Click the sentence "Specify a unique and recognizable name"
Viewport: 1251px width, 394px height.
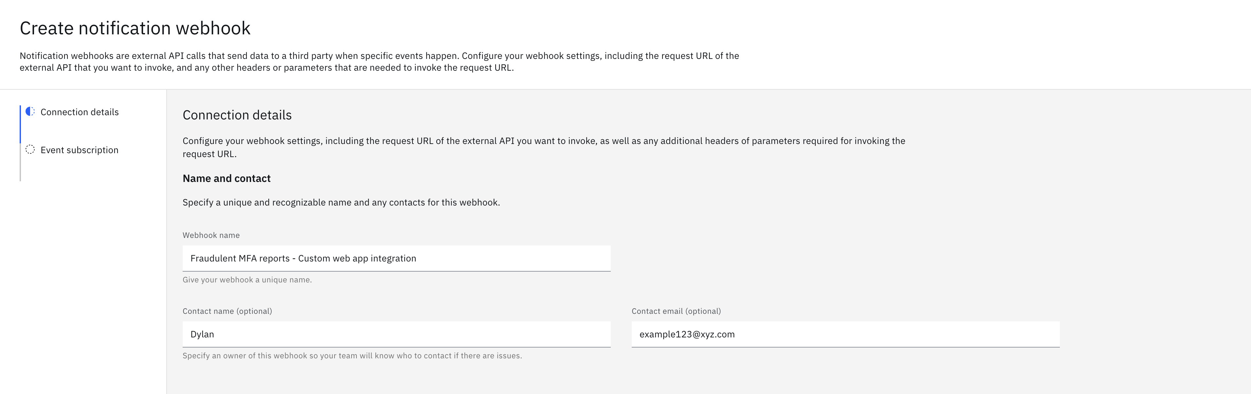coord(341,202)
